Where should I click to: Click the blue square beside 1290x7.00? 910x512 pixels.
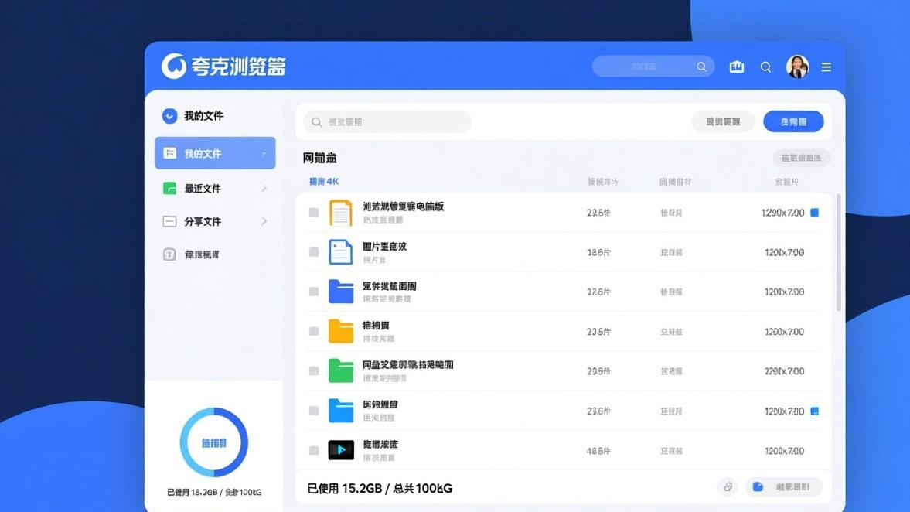815,213
